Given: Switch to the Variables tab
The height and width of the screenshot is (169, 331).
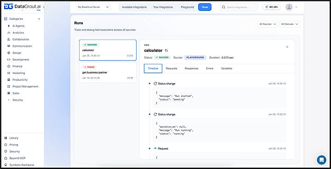Looking at the screenshot, I should click(227, 68).
